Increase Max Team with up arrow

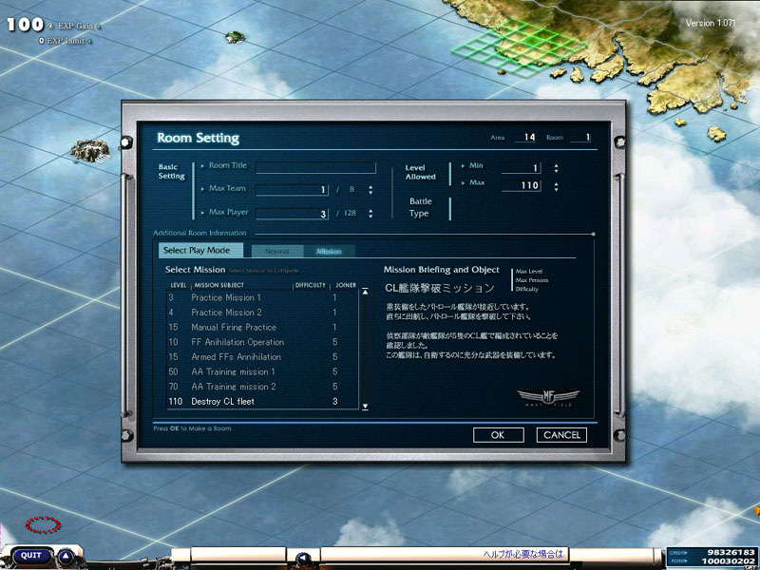pyautogui.click(x=370, y=186)
